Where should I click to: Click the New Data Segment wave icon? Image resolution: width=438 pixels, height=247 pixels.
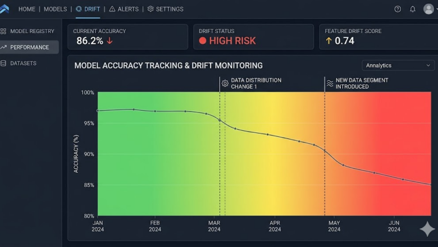tap(330, 83)
